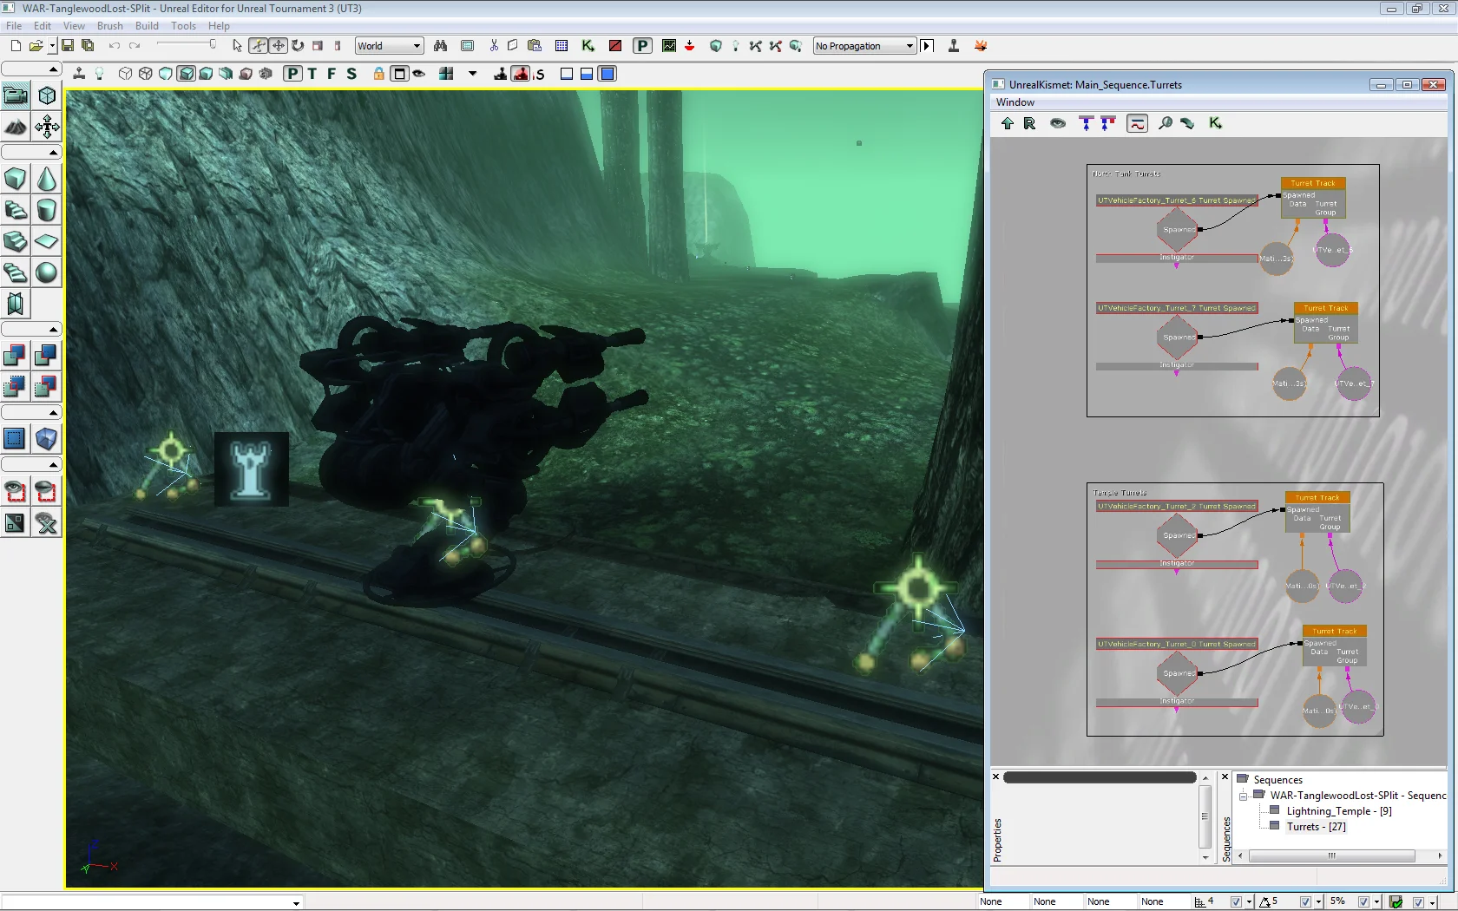Select the Terrain editing mode tool
This screenshot has height=911, width=1458.
tap(16, 128)
